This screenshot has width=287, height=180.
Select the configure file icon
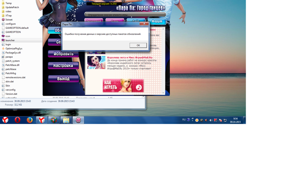click(3, 24)
